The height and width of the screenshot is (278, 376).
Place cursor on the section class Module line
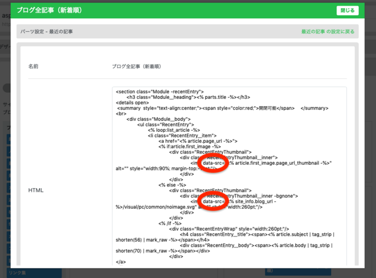(x=160, y=92)
